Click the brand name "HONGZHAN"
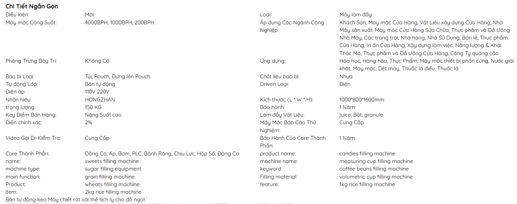 100,100
